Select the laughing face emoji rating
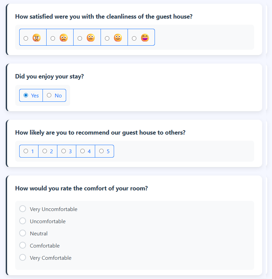 134,38
